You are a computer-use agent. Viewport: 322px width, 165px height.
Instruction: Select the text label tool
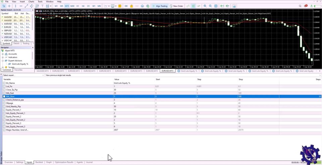point(43,6)
